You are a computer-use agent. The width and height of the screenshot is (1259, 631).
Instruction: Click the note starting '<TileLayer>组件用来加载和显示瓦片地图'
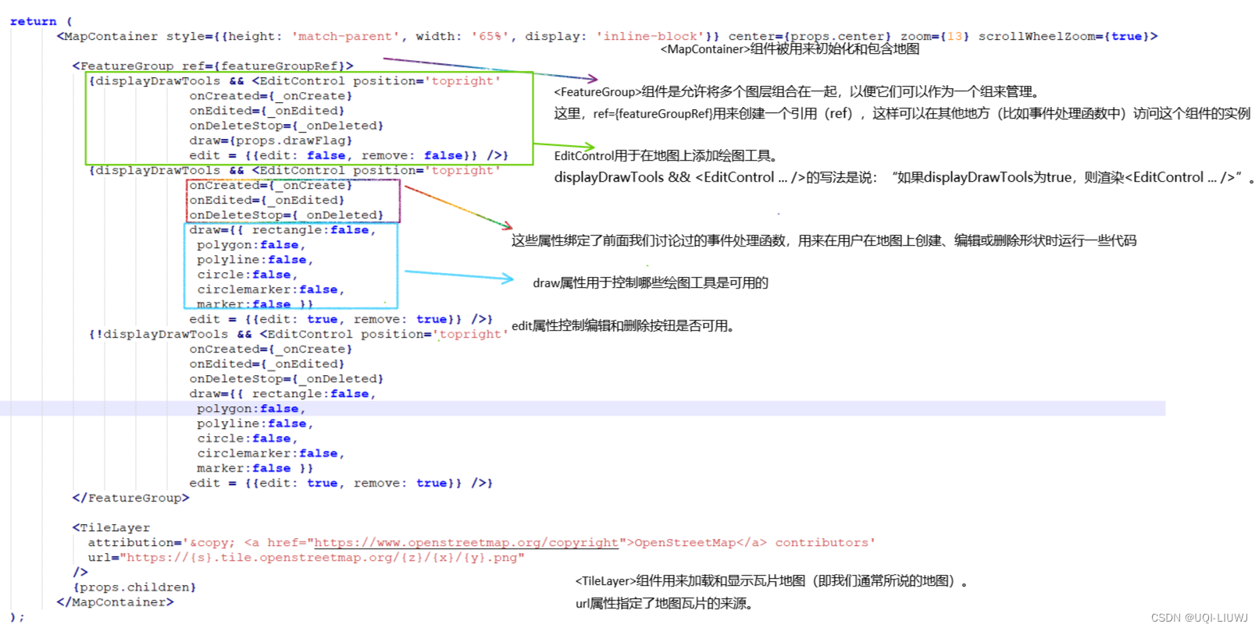[772, 581]
